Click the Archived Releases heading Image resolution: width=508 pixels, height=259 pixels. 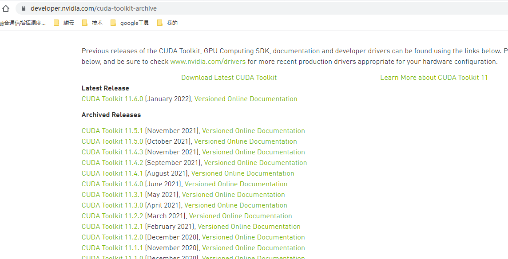click(x=111, y=115)
